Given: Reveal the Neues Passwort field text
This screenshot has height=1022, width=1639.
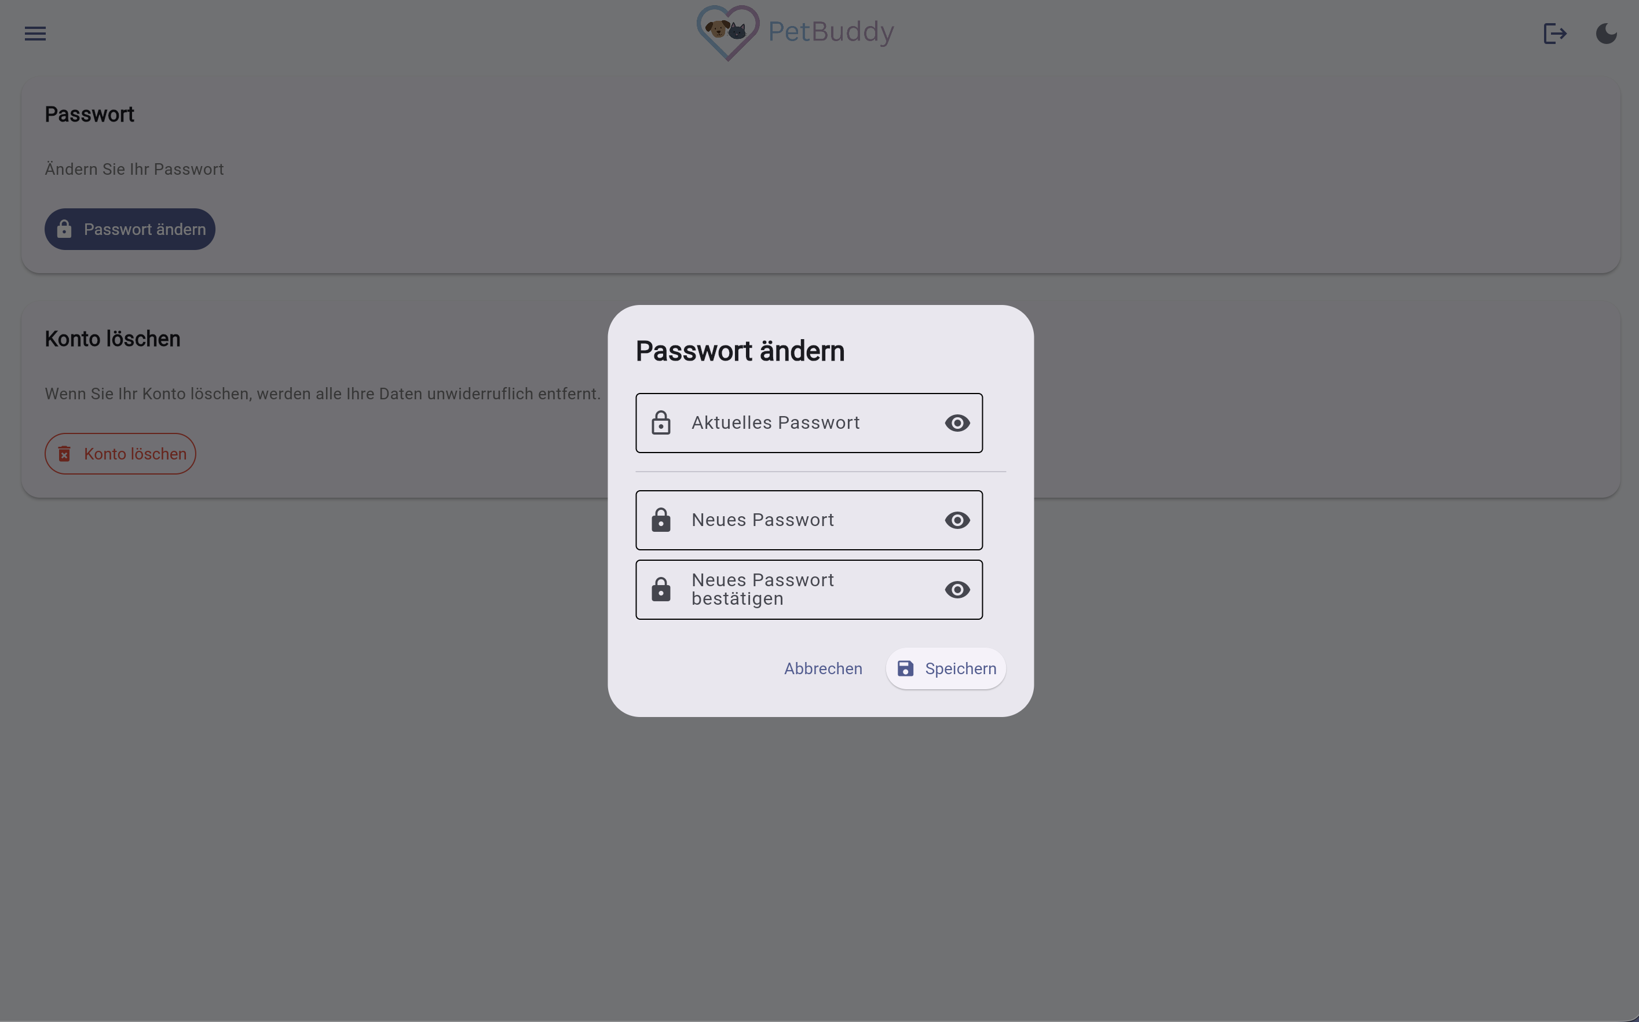Looking at the screenshot, I should click(957, 520).
